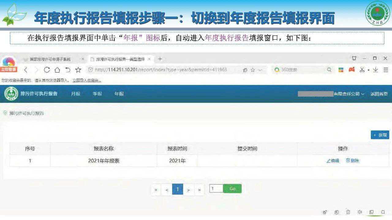The width and height of the screenshot is (392, 220).
Task: Open the browser hamburger menu
Action: point(386,70)
